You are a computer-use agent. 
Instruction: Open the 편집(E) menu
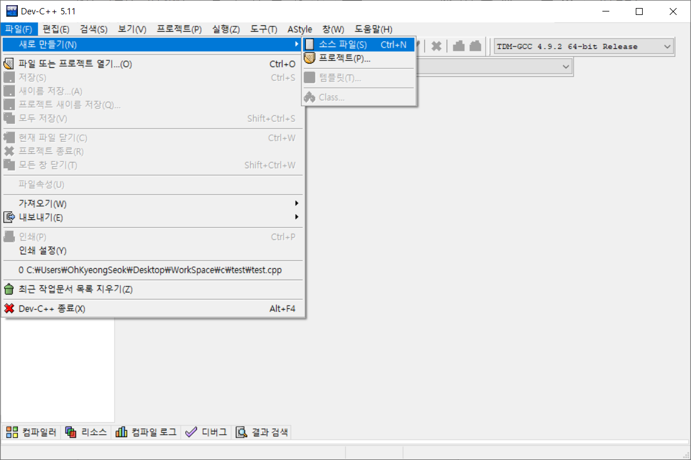click(56, 29)
